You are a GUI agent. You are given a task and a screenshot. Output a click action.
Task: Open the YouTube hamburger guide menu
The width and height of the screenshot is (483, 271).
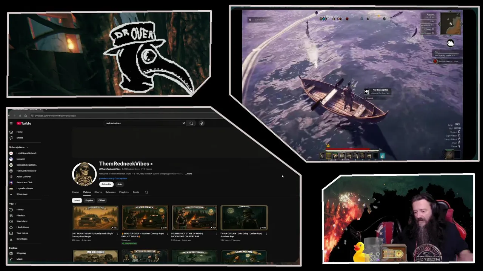tap(11, 123)
